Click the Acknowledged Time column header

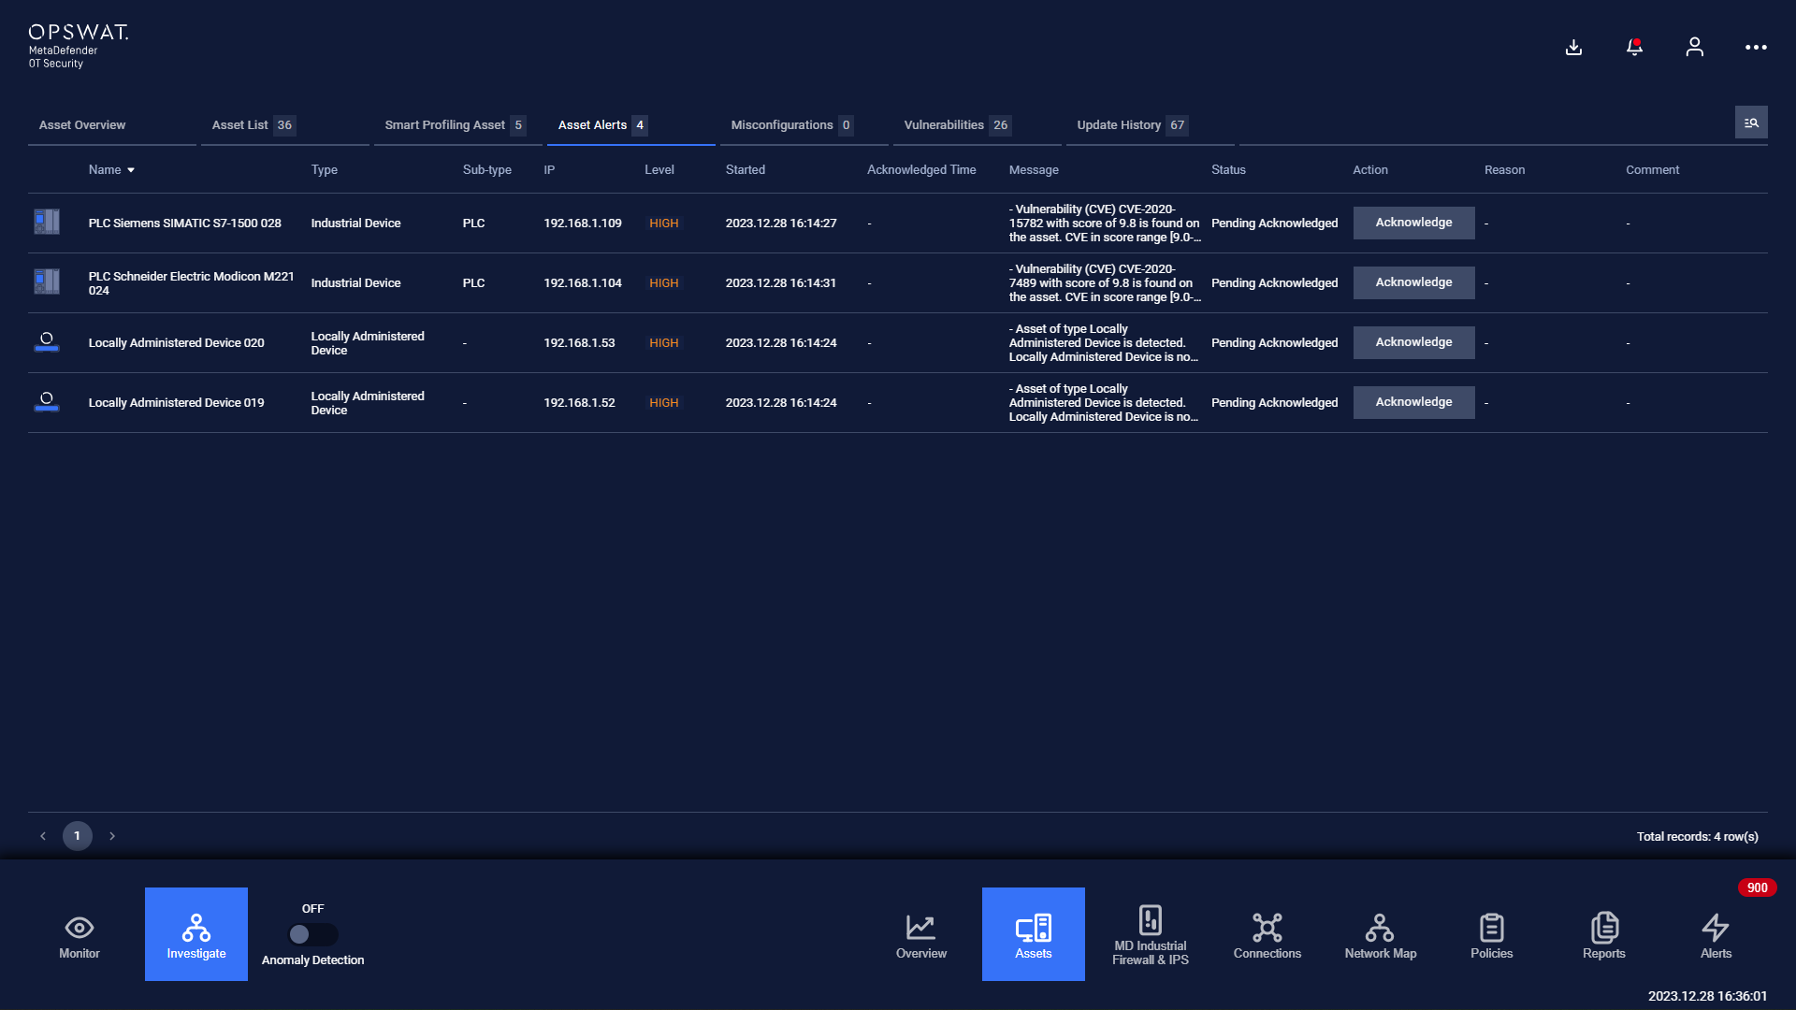point(921,170)
